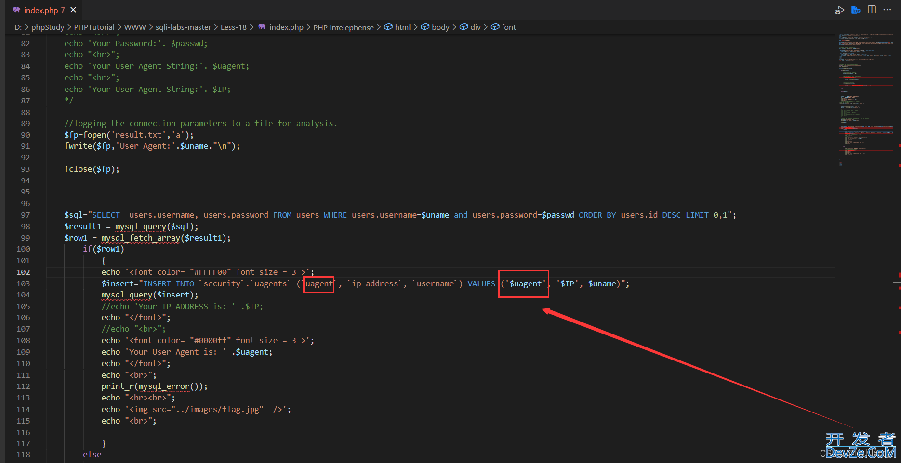Click ORDER BY keyword on line 97
Viewport: 901px width, 463px height.
597,215
